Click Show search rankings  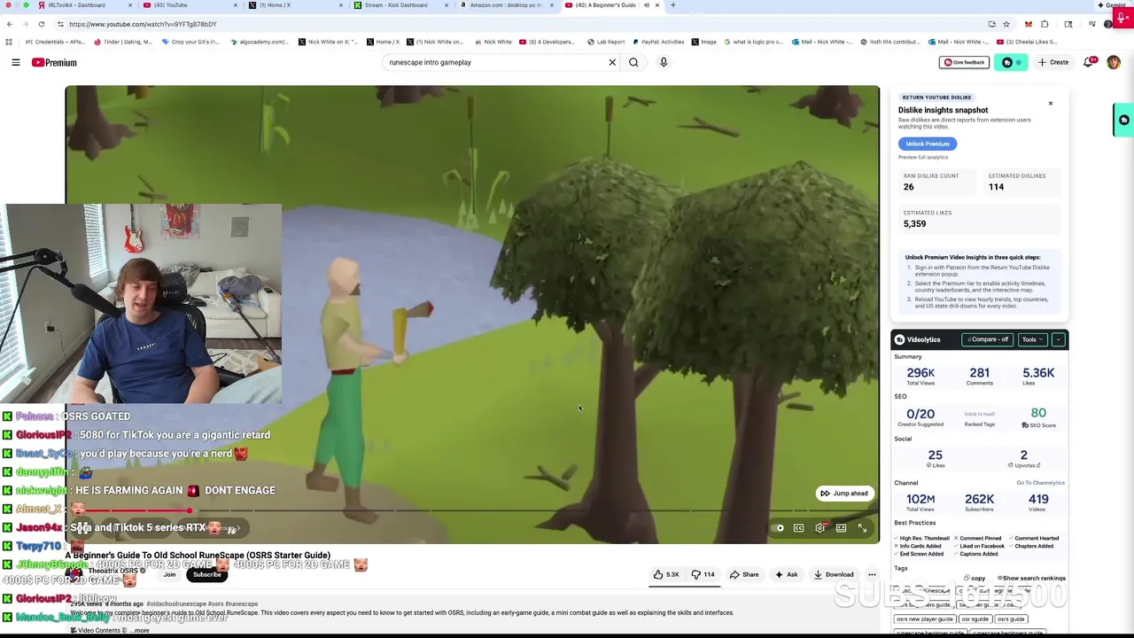click(x=1031, y=578)
